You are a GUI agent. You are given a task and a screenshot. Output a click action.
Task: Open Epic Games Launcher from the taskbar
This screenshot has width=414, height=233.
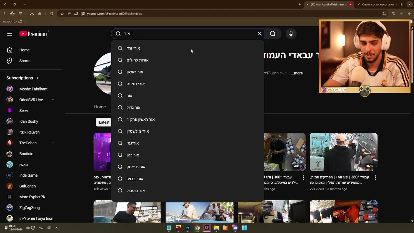point(207,228)
